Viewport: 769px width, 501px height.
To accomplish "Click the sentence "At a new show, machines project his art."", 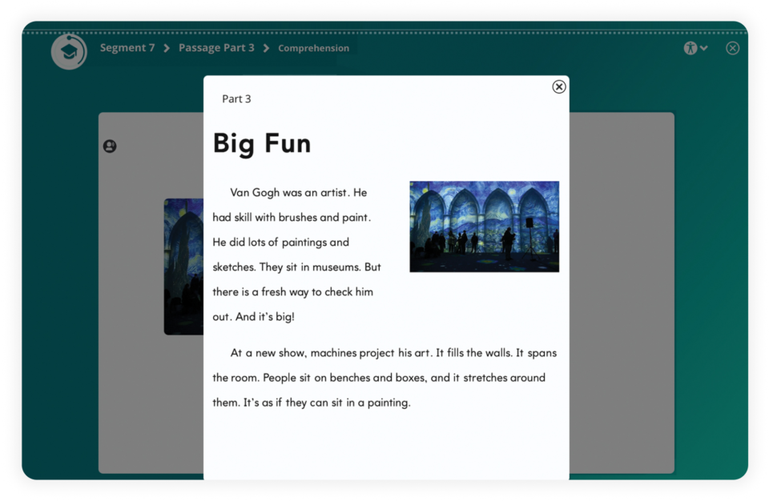I will point(332,353).
